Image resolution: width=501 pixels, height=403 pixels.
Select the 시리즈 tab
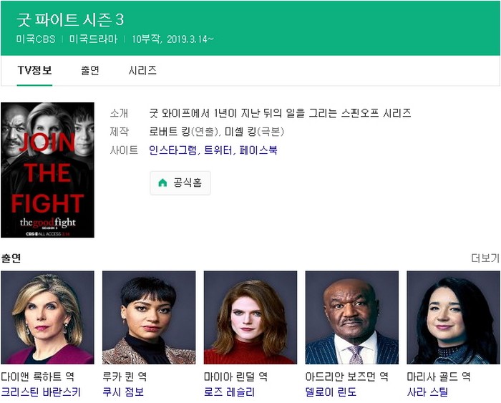tap(142, 70)
